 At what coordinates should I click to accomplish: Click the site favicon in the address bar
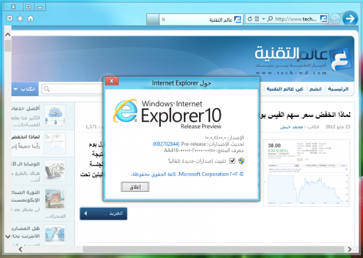click(324, 19)
